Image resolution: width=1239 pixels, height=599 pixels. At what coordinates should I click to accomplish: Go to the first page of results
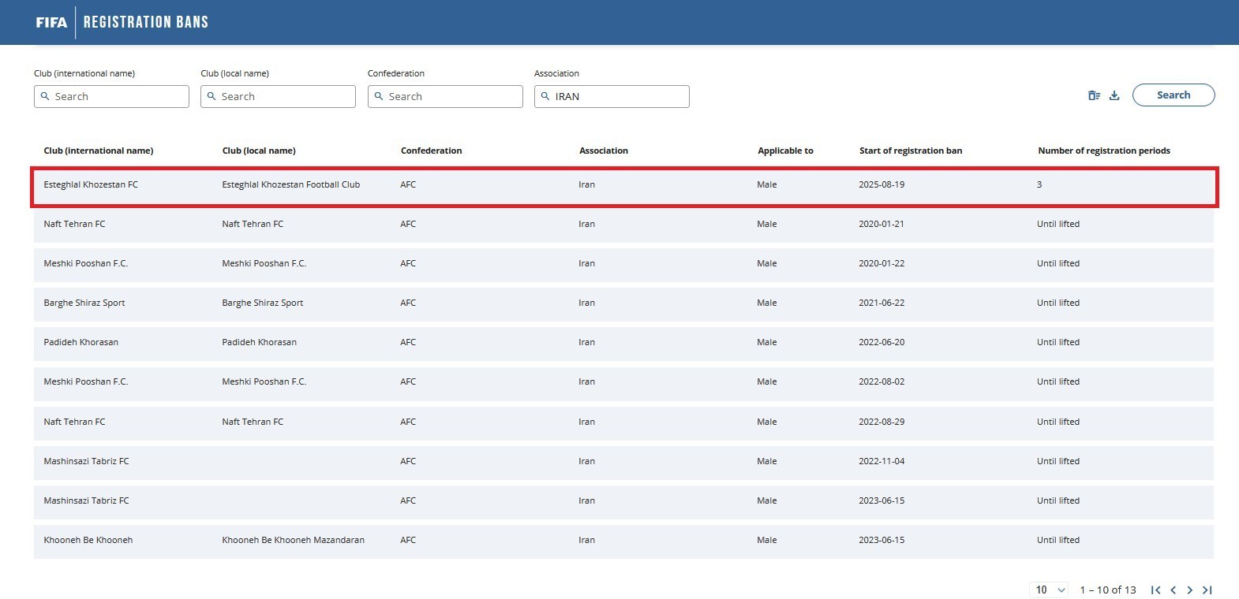click(1155, 590)
